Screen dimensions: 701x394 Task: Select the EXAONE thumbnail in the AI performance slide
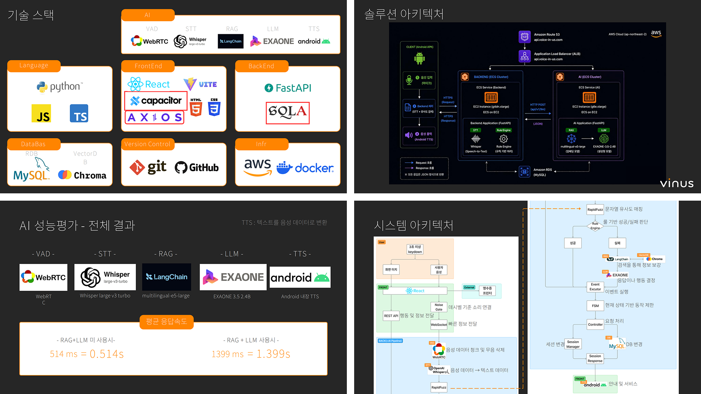coord(233,277)
